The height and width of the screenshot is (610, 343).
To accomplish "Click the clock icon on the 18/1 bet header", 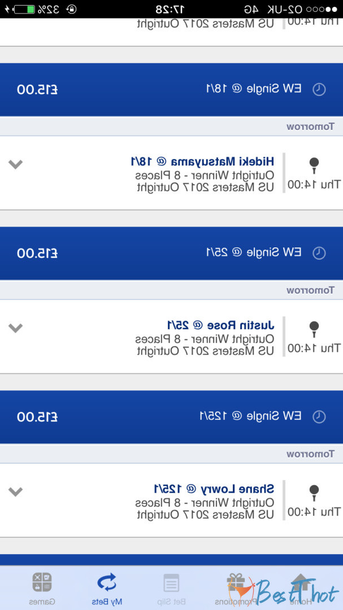I will [319, 89].
